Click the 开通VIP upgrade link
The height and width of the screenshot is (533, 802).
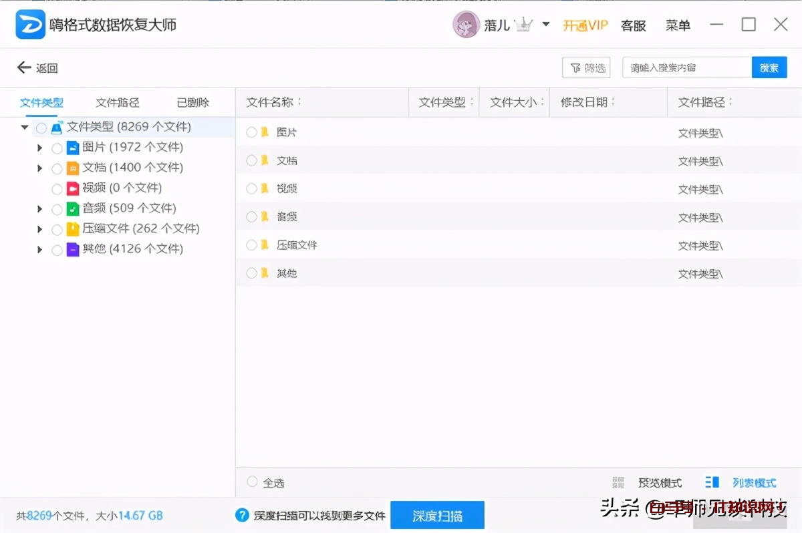click(x=585, y=25)
